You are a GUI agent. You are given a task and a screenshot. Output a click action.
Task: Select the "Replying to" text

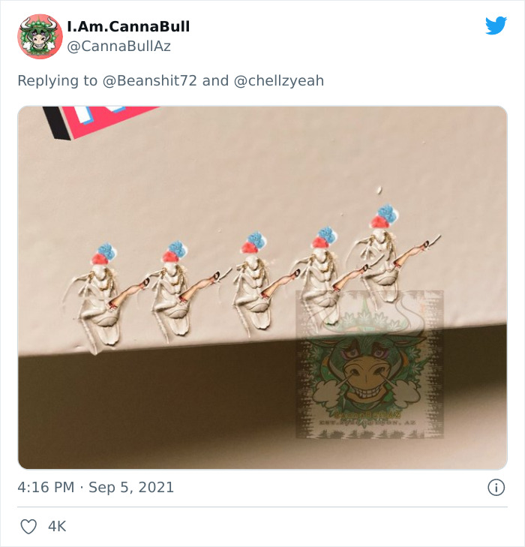point(58,80)
